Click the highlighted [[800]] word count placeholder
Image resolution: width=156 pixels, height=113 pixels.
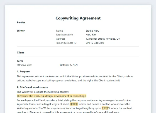(x=74, y=104)
